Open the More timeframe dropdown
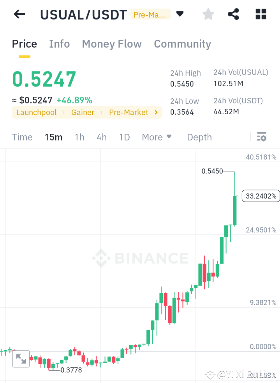Viewport: 280px width, 383px height. click(x=157, y=137)
